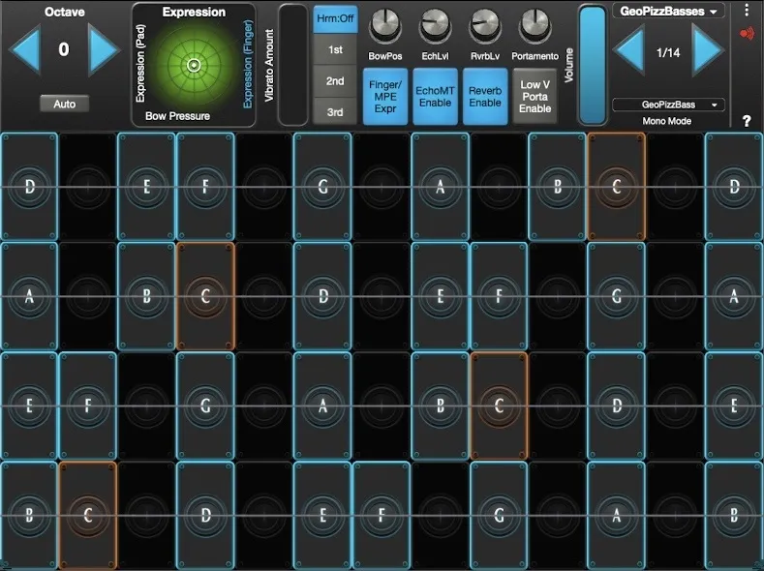Play the A pad in the bottom row
Screen dimensions: 764x571
click(617, 516)
